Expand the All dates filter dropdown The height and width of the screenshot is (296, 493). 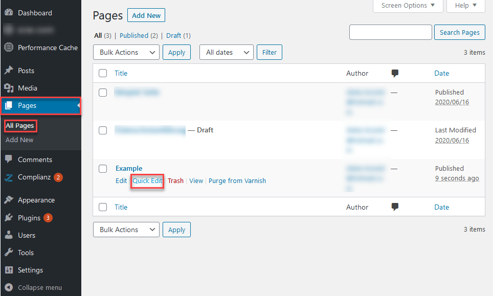point(226,52)
